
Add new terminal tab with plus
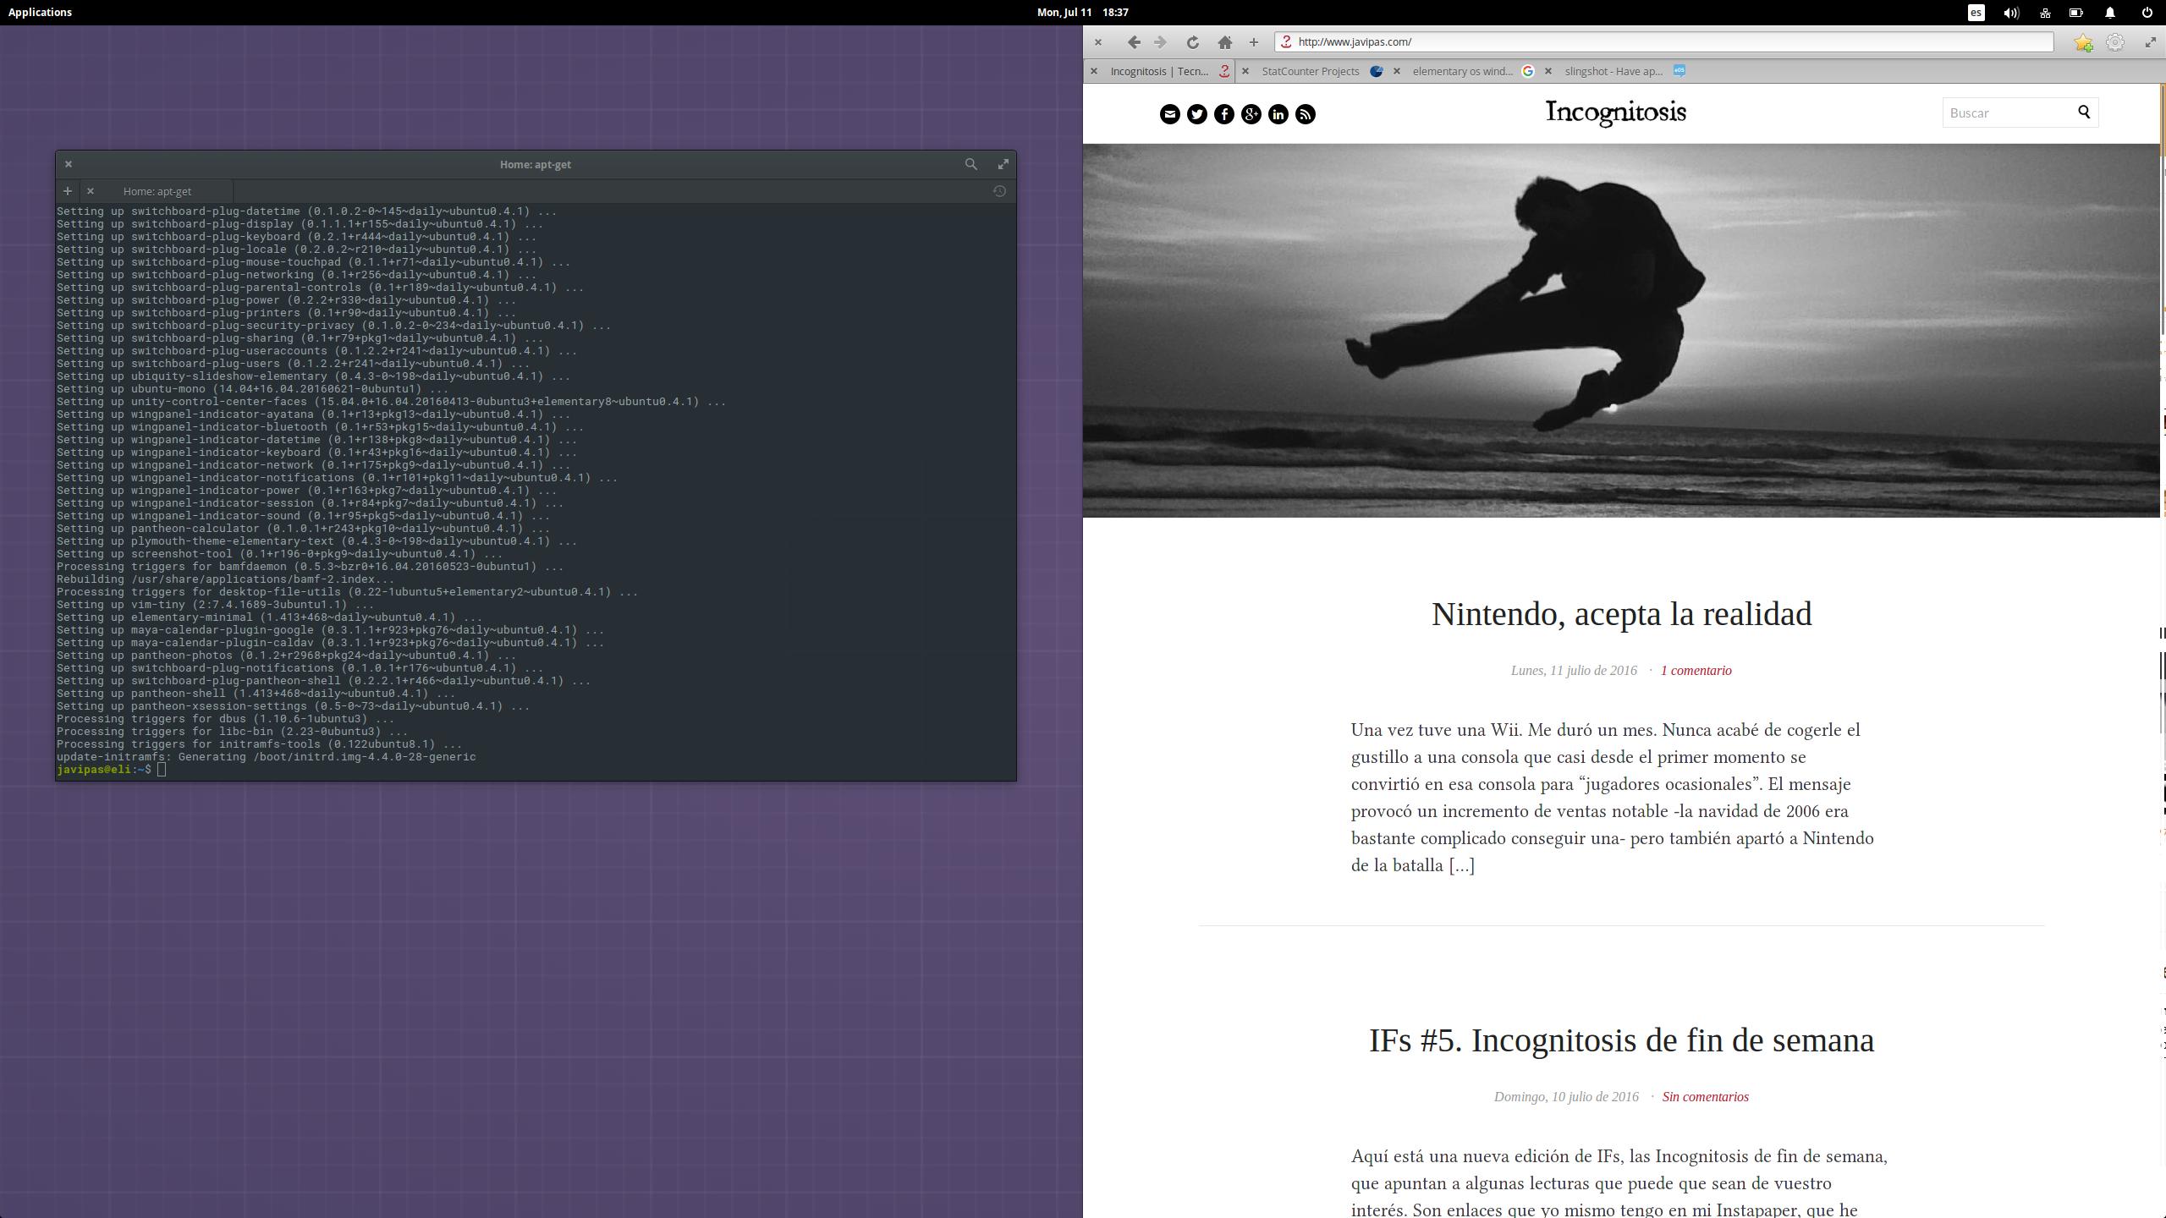(68, 191)
